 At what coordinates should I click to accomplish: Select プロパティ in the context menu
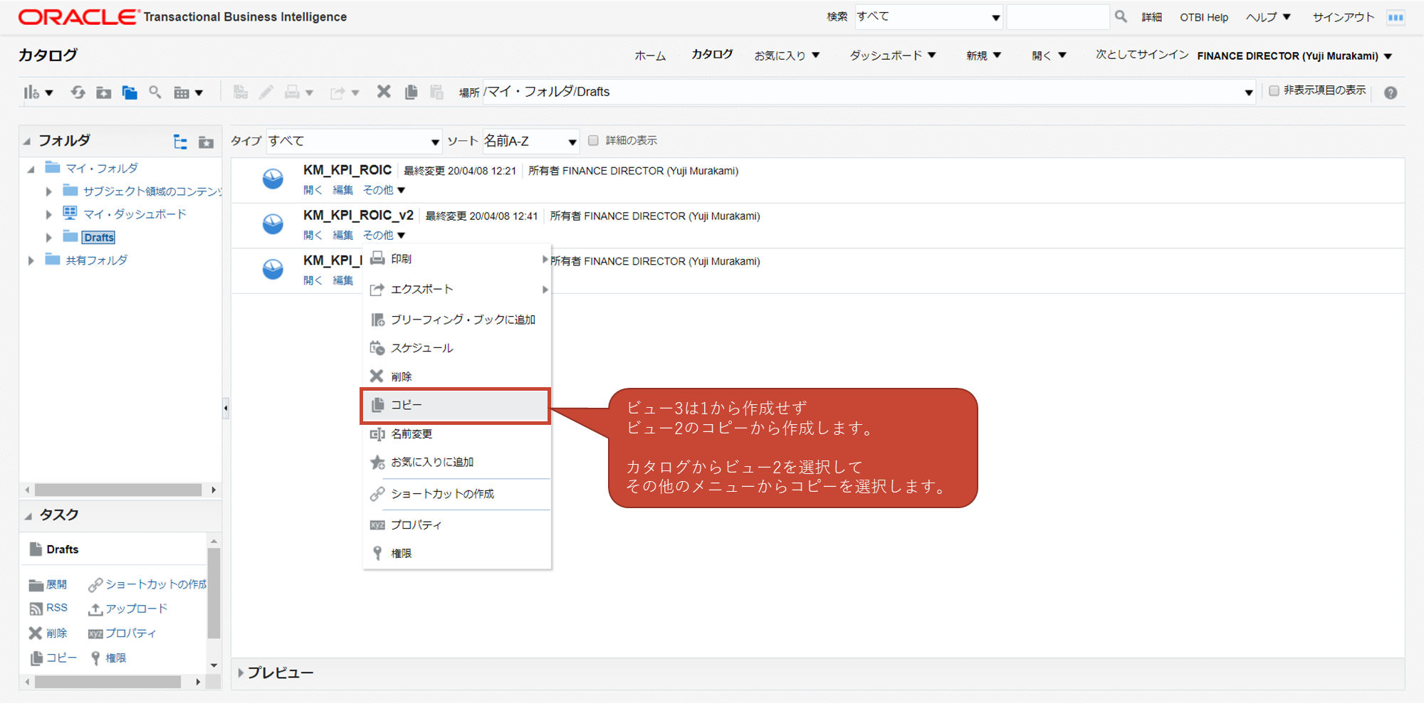[x=456, y=525]
